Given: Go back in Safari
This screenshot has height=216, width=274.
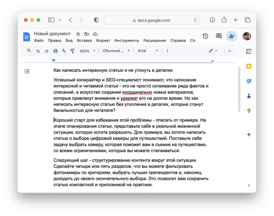Looking at the screenshot, I should tap(70, 20).
